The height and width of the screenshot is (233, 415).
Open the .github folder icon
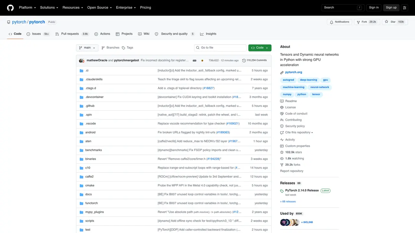(x=82, y=106)
